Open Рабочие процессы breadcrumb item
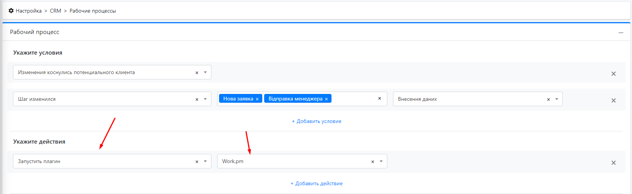Image resolution: width=632 pixels, height=194 pixels. [x=93, y=11]
